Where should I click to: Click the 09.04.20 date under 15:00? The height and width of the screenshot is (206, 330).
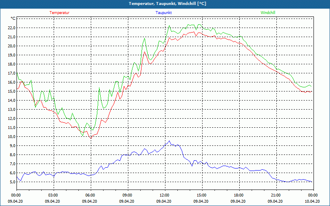click(x=201, y=201)
